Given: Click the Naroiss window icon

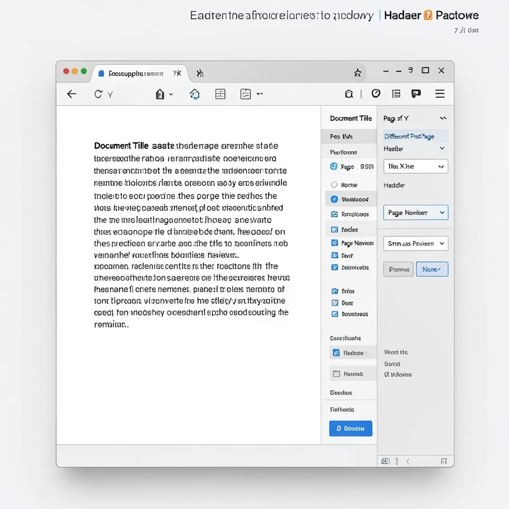Looking at the screenshot, I should [337, 374].
